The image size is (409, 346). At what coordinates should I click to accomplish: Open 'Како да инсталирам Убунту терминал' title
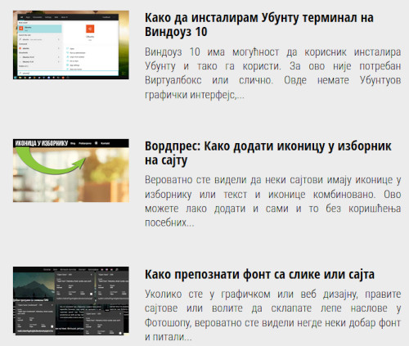pos(259,25)
